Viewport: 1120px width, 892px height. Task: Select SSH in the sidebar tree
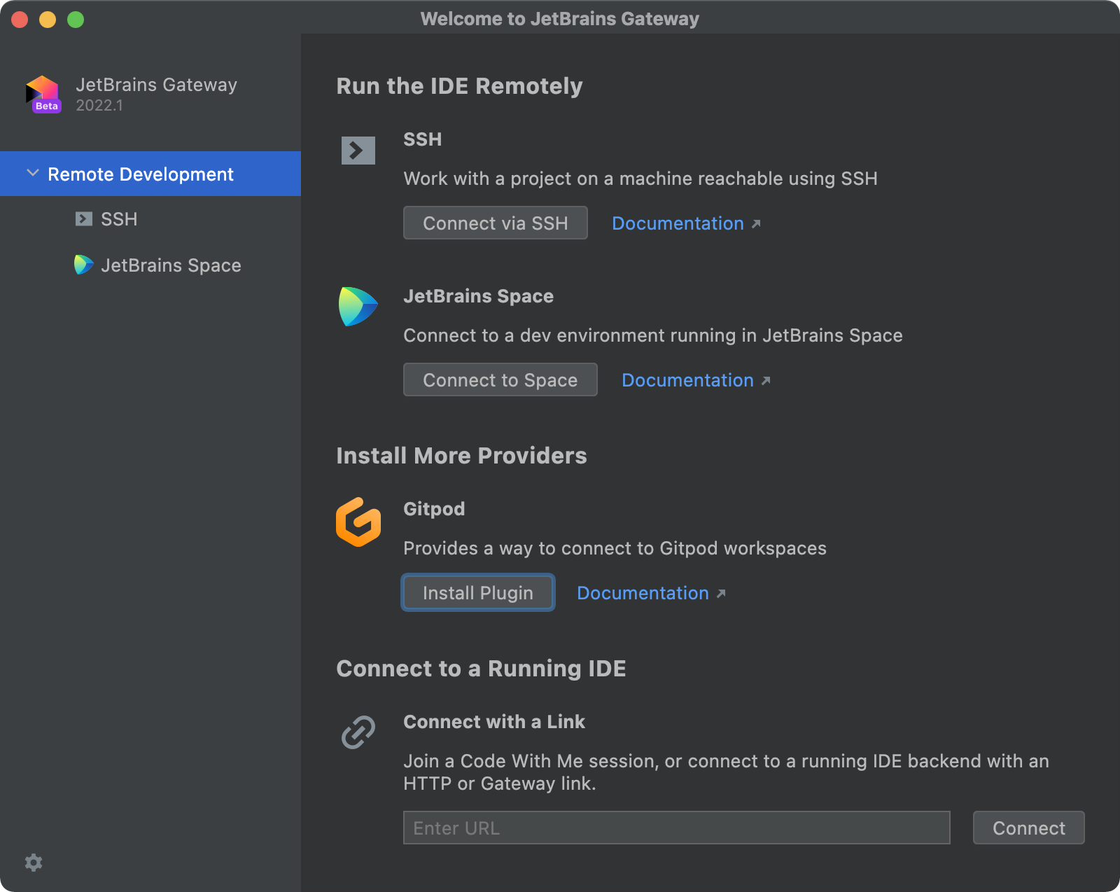point(119,219)
